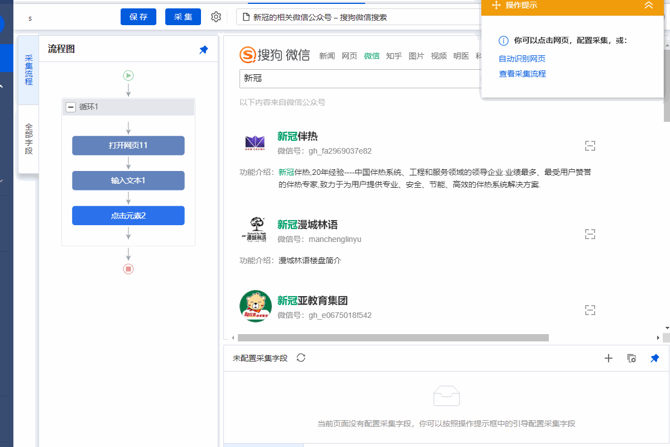
Task: Select the 输入文本1 step
Action: tap(128, 180)
